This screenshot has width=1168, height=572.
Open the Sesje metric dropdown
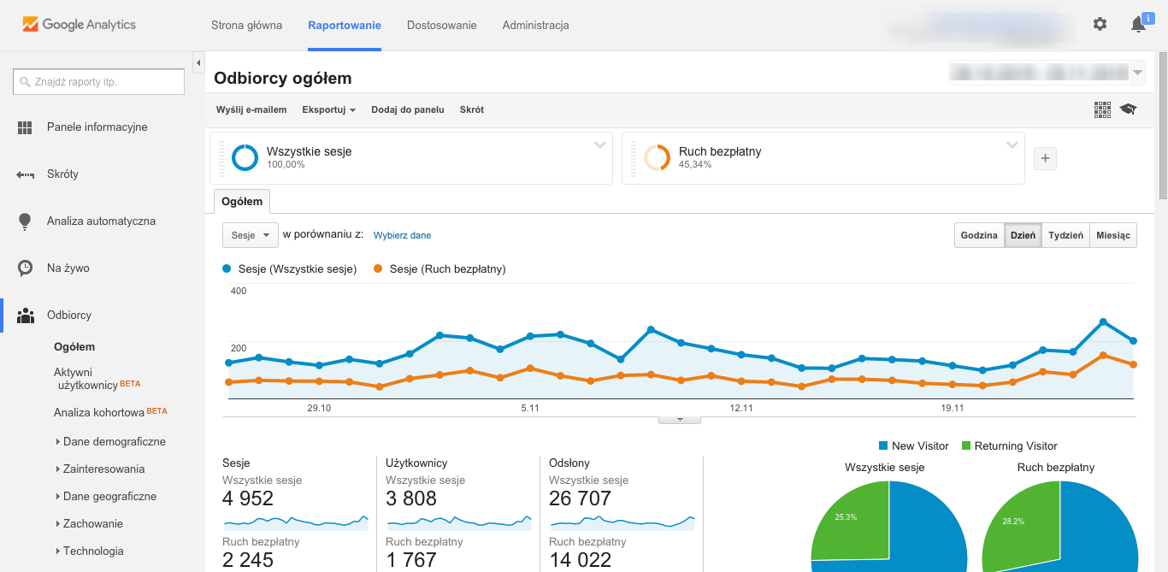pos(250,235)
